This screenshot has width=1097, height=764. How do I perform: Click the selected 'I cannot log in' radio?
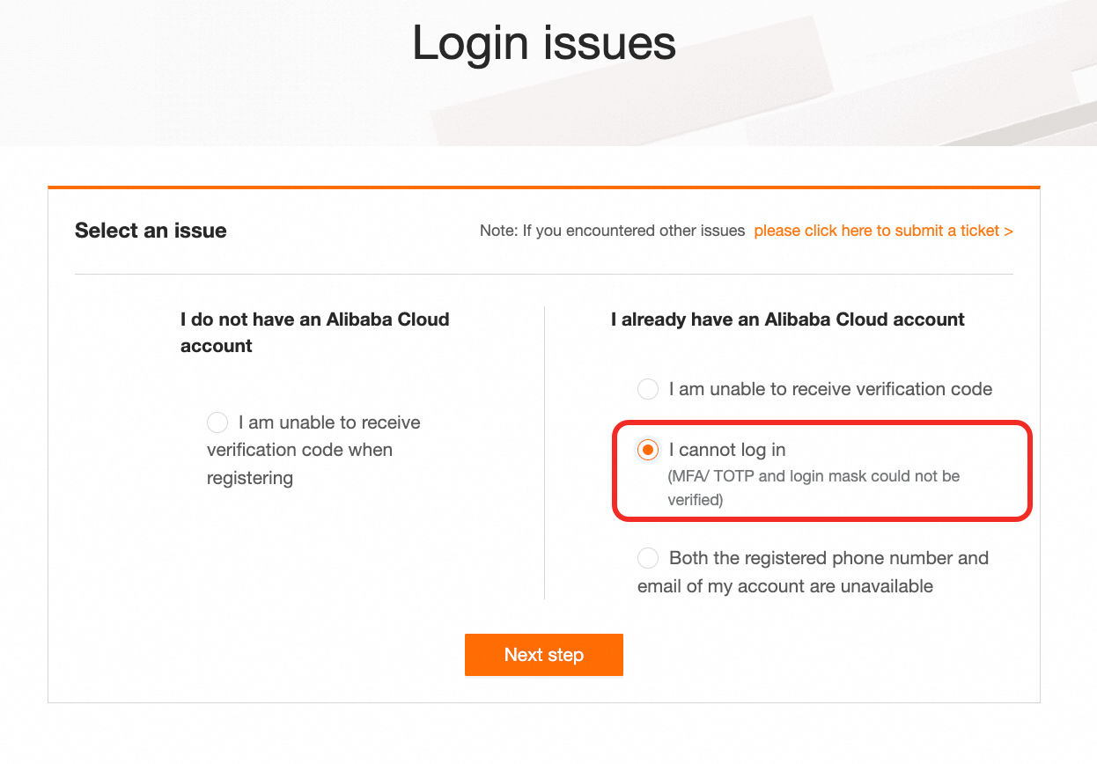(x=648, y=451)
